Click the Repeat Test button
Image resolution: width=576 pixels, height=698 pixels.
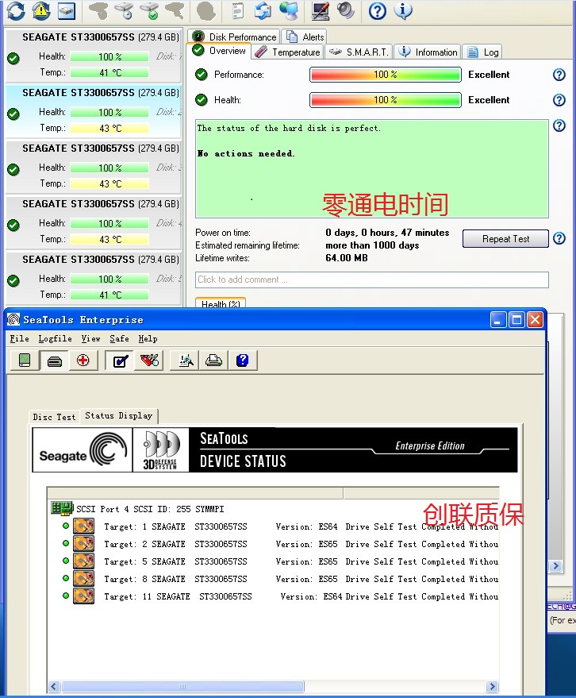[505, 238]
